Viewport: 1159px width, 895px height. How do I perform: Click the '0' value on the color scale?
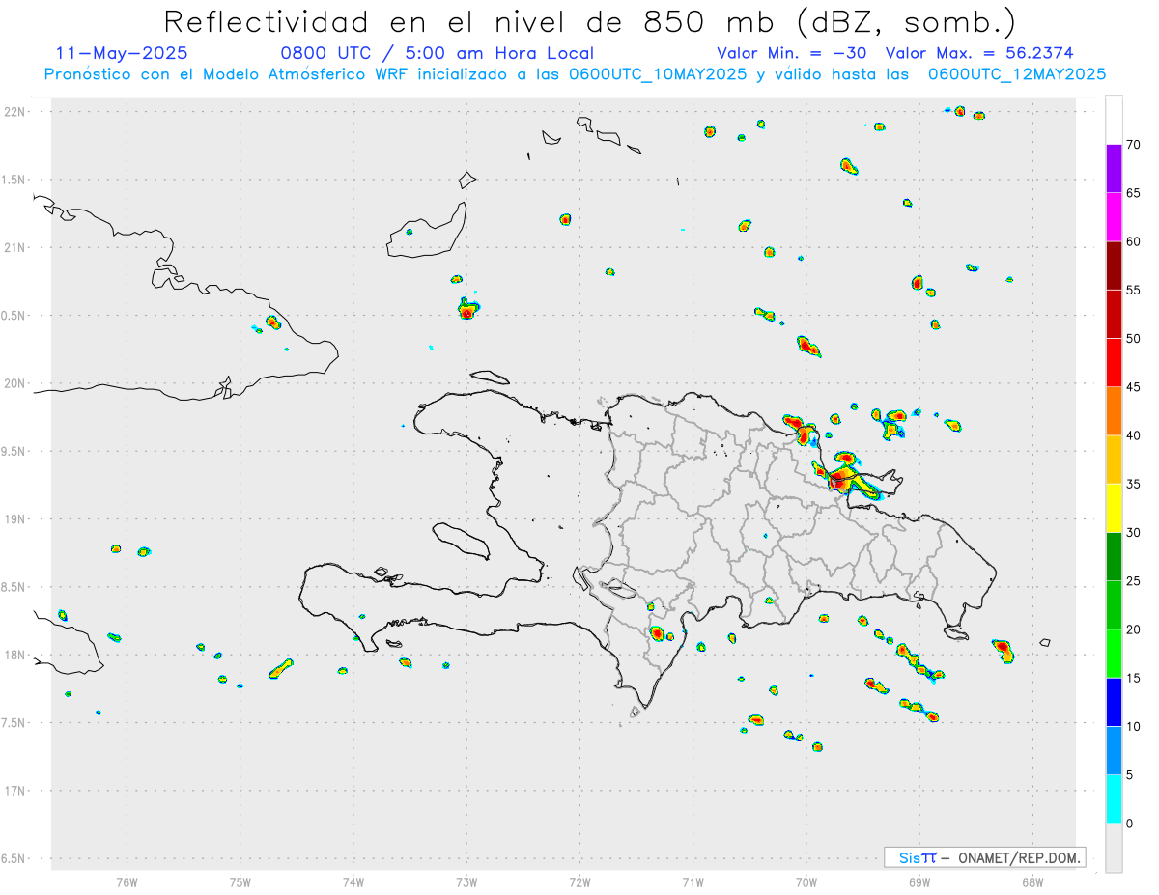1129,824
